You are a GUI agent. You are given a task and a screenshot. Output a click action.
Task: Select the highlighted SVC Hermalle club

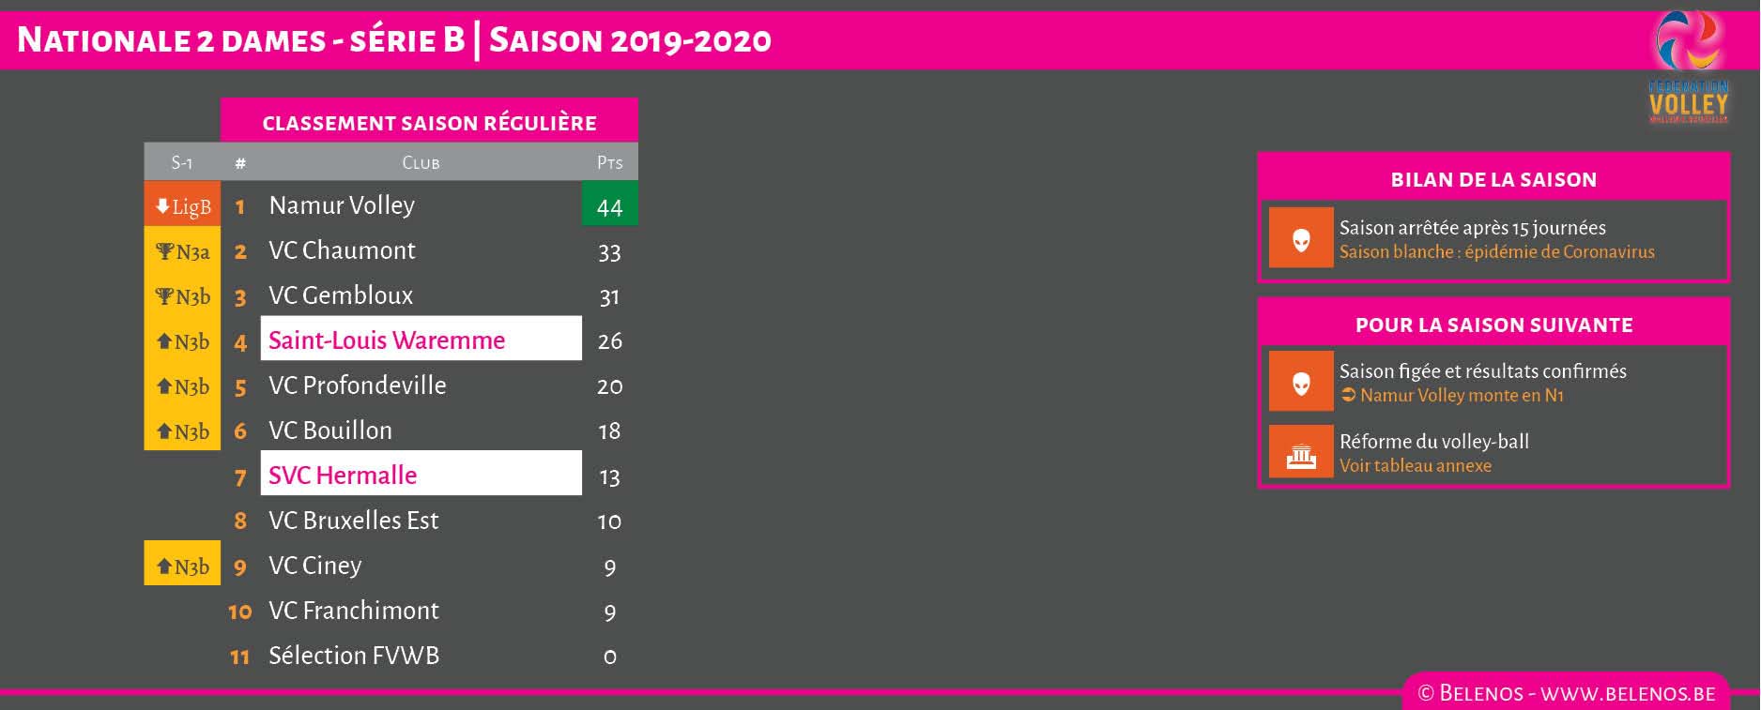pos(421,475)
